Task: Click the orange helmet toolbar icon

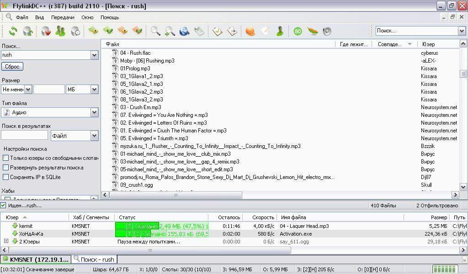Action: click(x=250, y=31)
